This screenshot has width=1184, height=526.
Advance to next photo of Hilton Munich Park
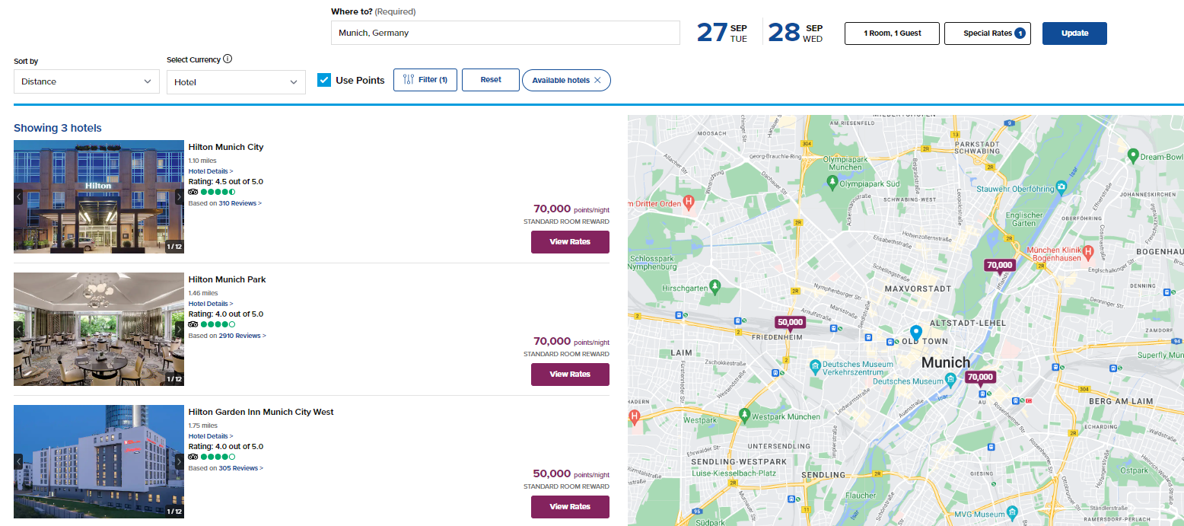click(179, 329)
